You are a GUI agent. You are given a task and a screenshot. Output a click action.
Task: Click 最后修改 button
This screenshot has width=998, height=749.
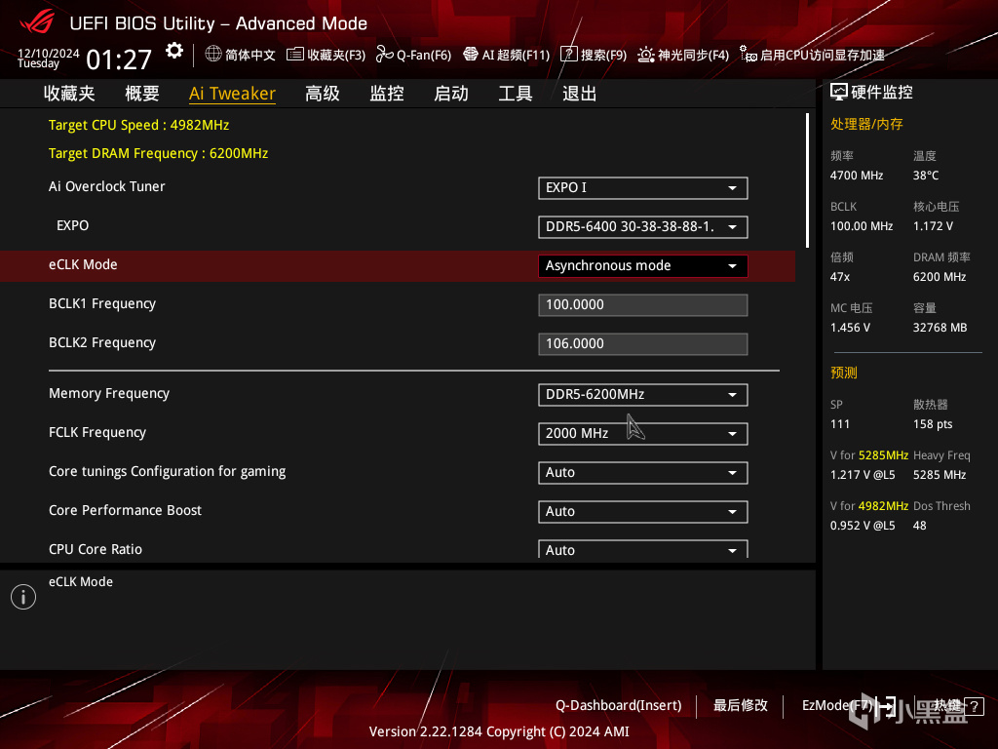pos(741,705)
